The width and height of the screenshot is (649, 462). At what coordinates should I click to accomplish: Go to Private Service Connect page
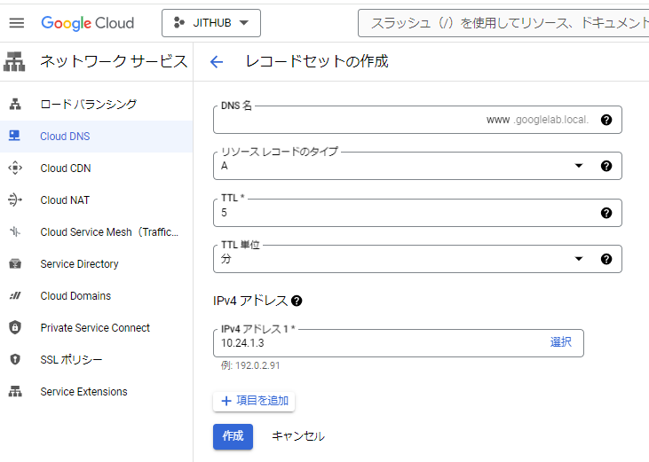[x=95, y=328]
